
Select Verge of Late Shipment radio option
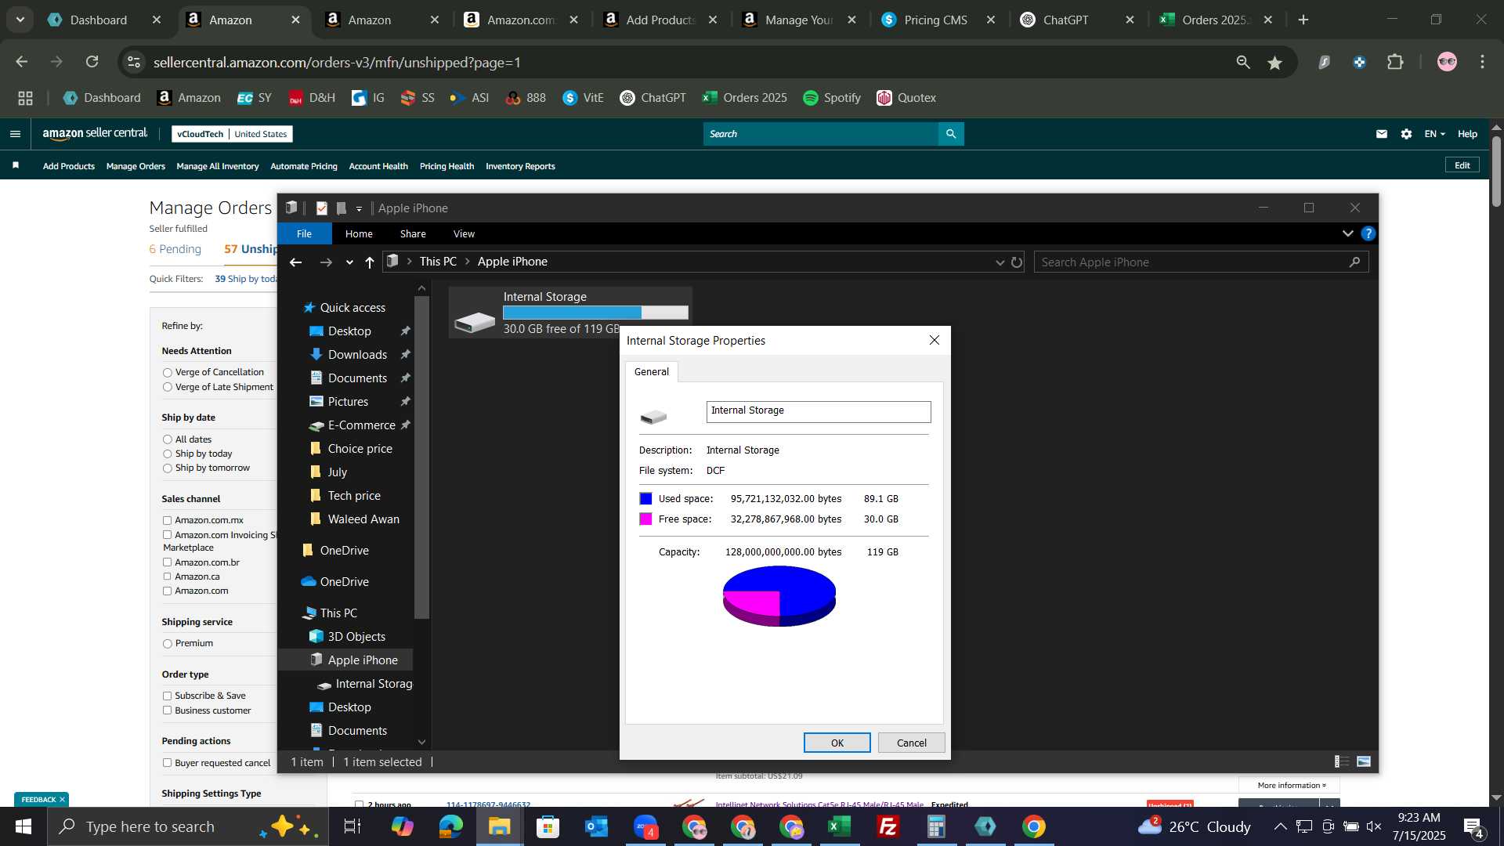coord(167,387)
